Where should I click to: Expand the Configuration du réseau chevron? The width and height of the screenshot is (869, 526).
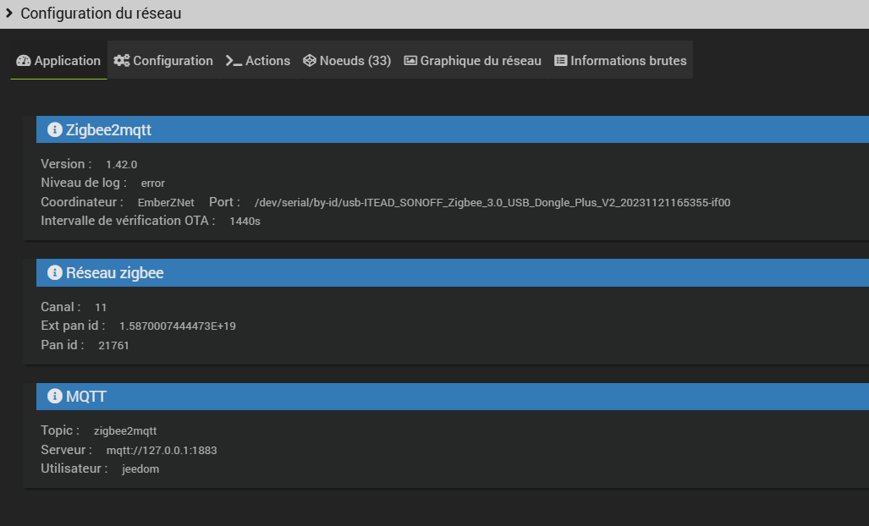pyautogui.click(x=8, y=12)
